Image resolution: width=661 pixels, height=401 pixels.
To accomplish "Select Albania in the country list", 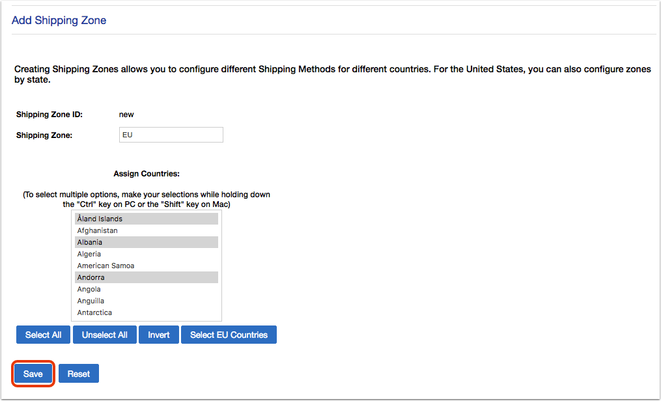I will (147, 242).
